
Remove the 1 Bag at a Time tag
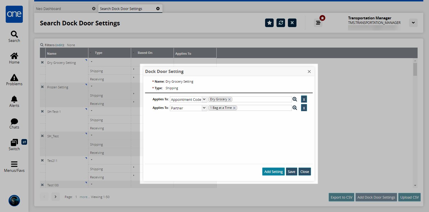[234, 108]
